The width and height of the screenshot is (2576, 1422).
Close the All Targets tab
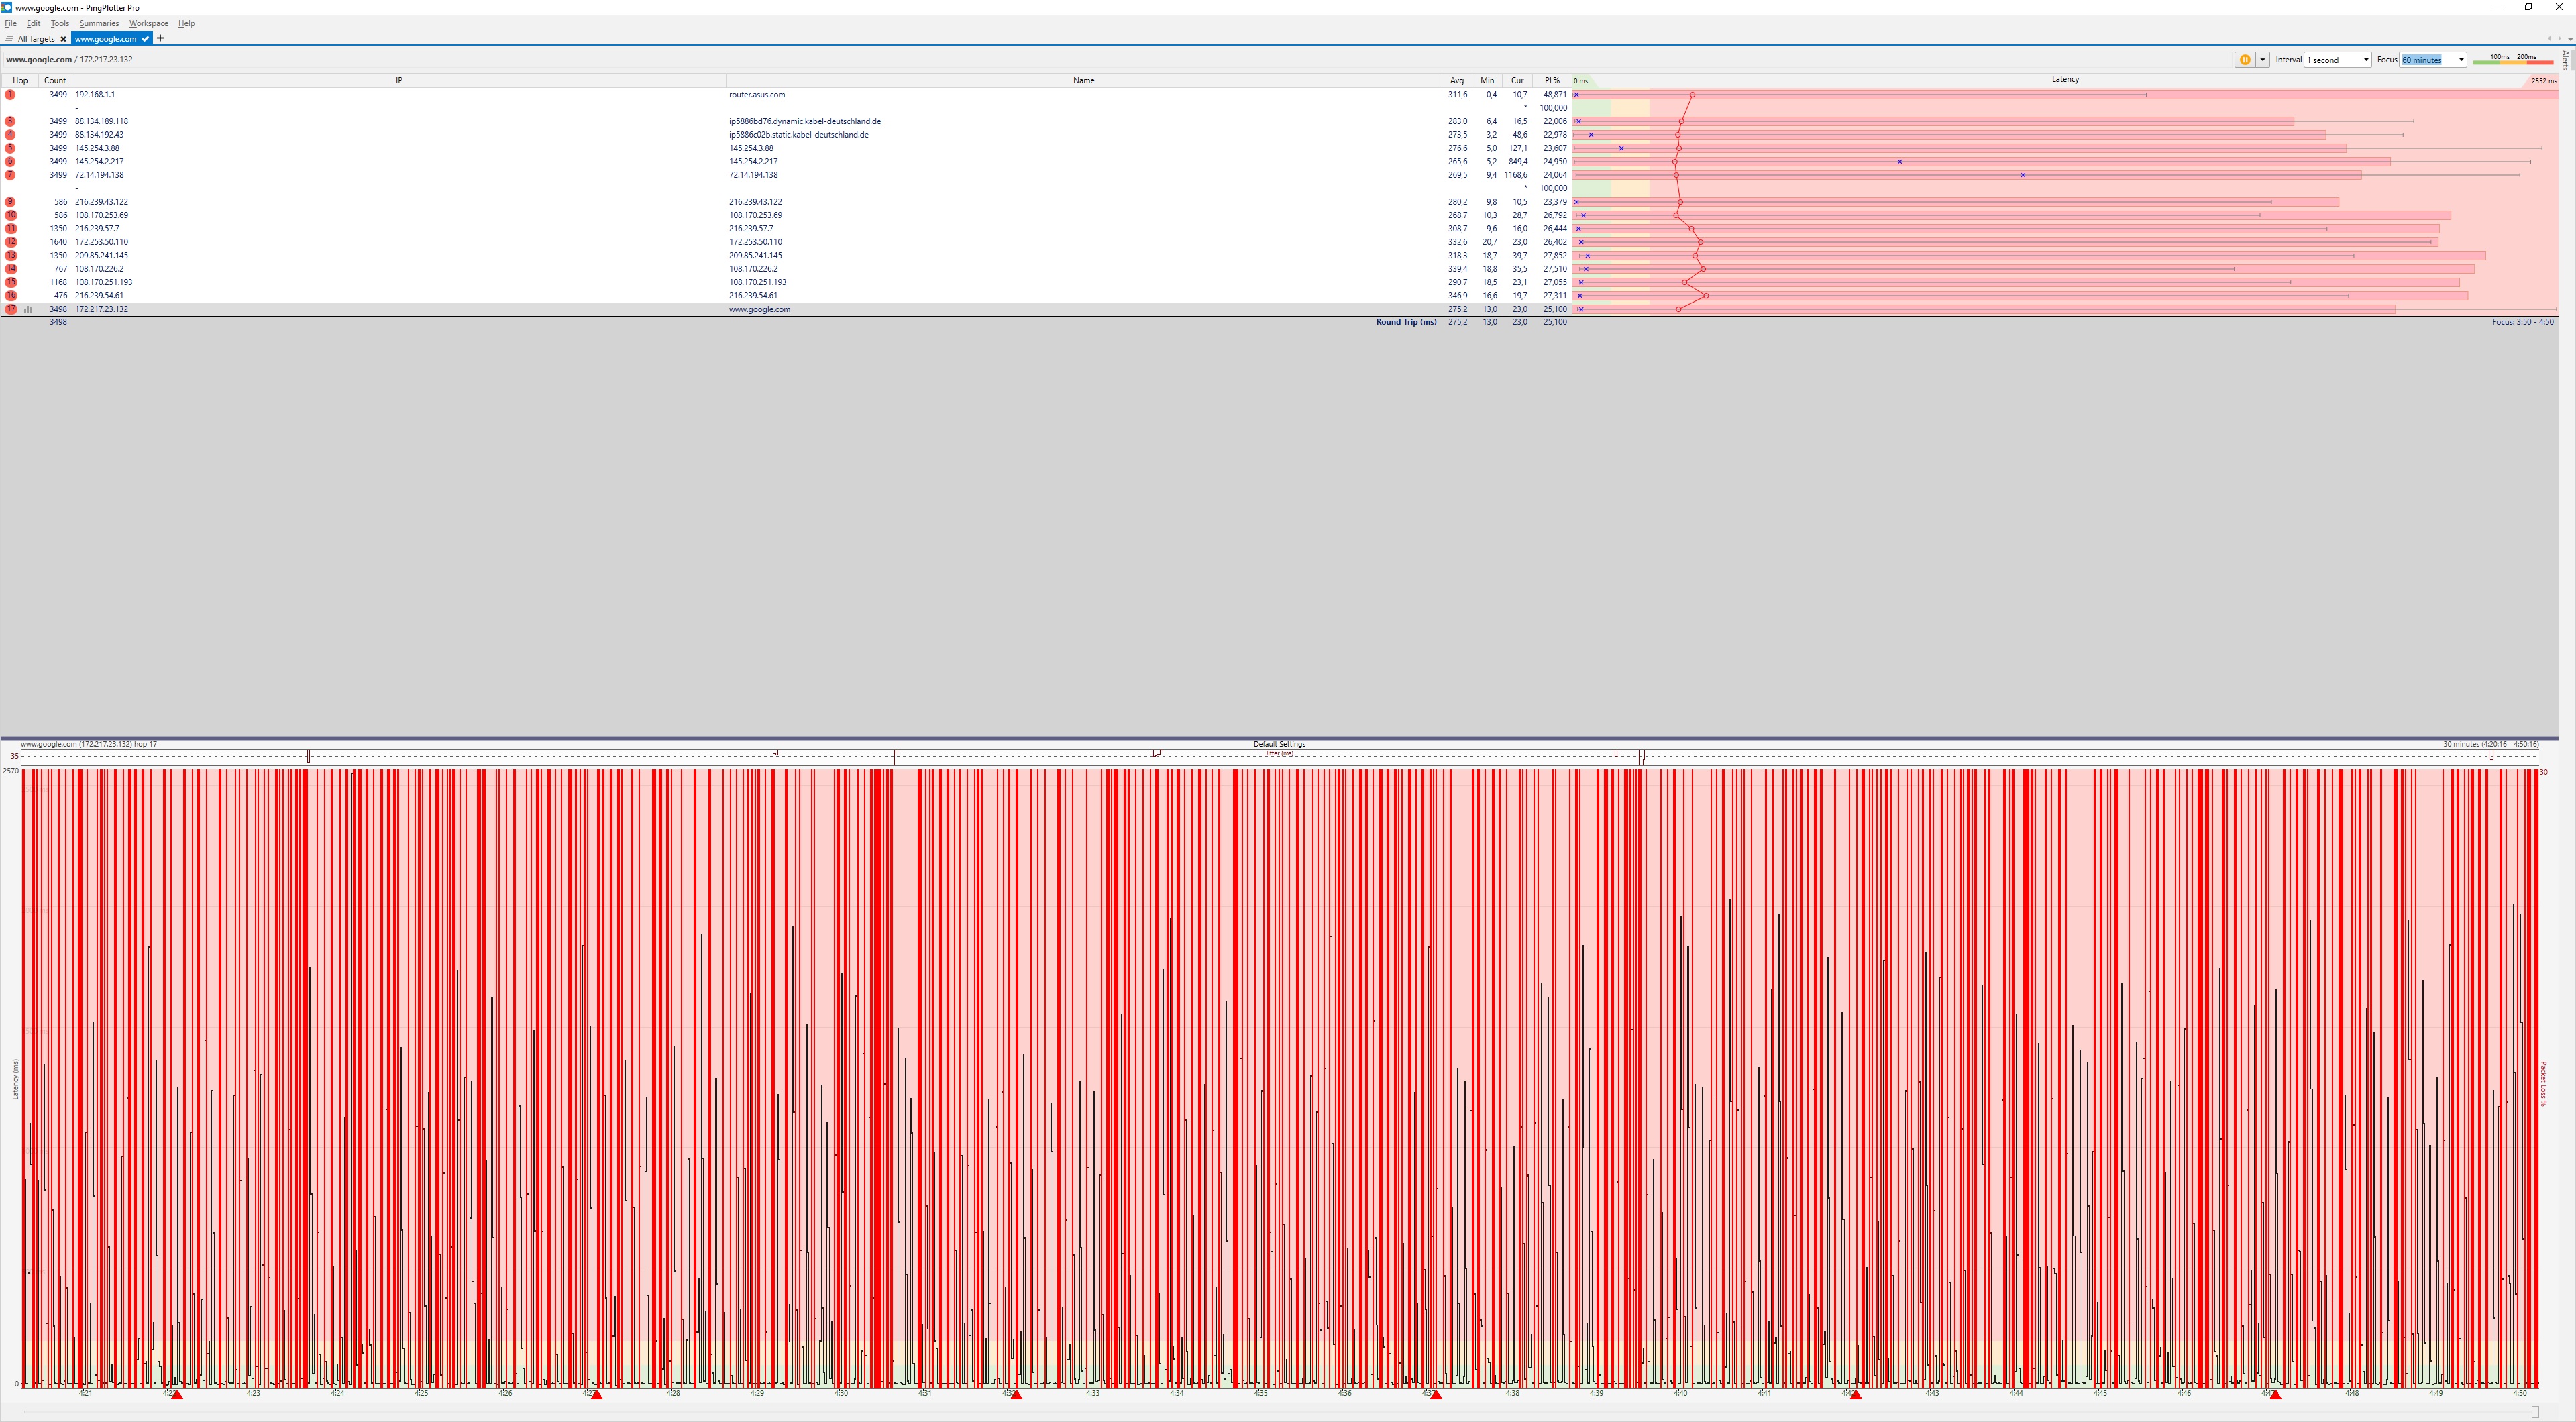(x=63, y=39)
